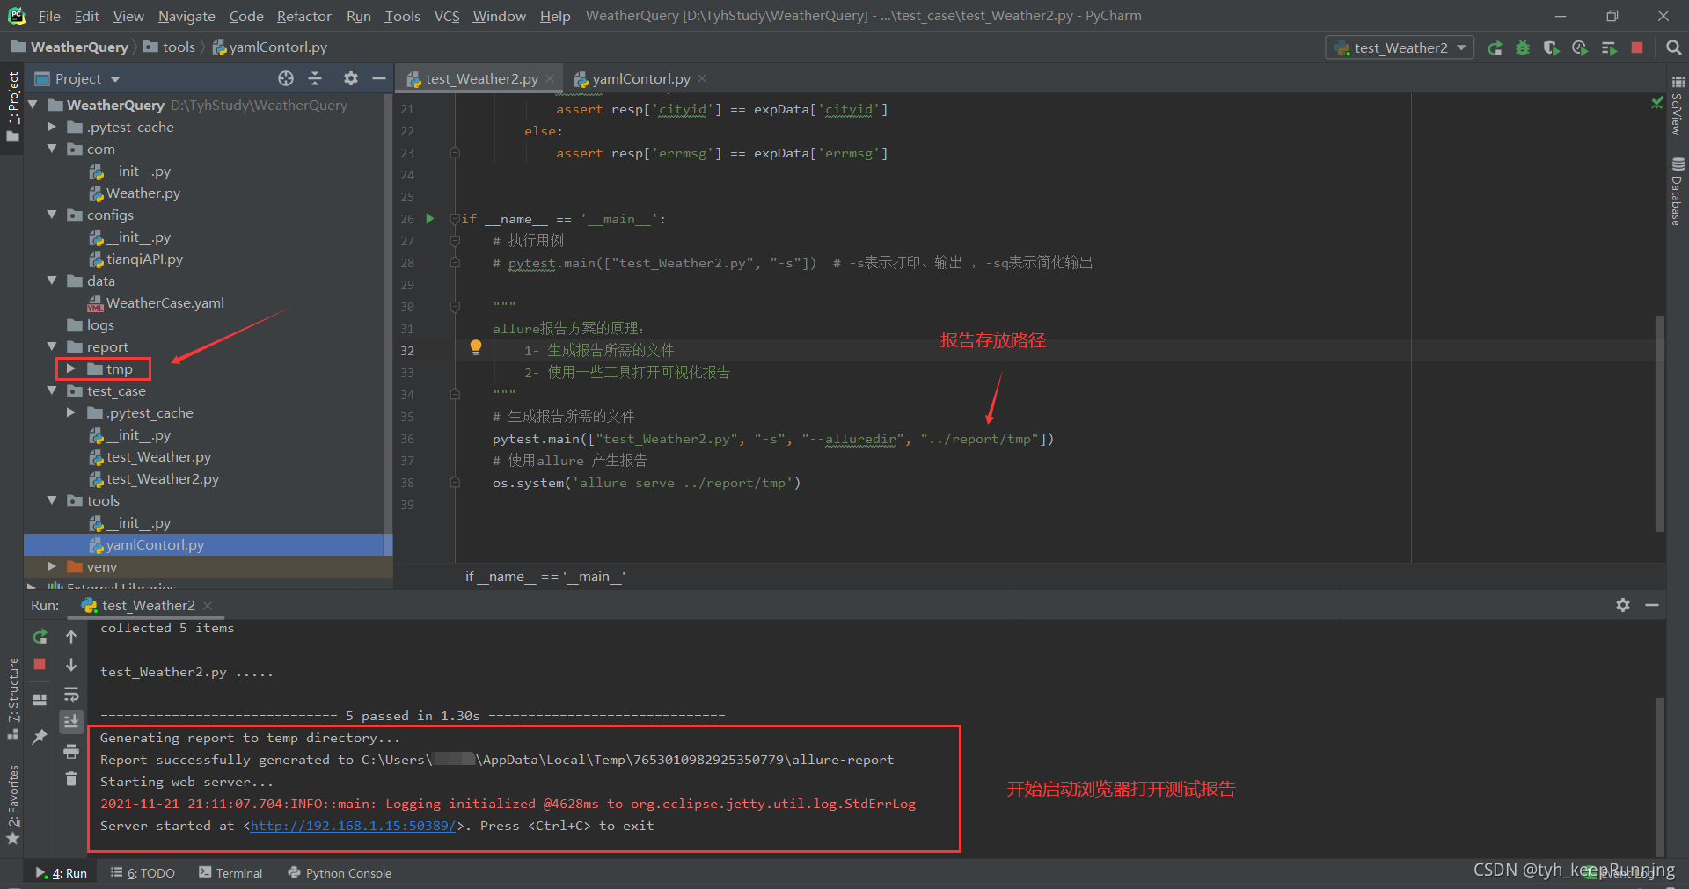Collapse the configs folder

52,215
